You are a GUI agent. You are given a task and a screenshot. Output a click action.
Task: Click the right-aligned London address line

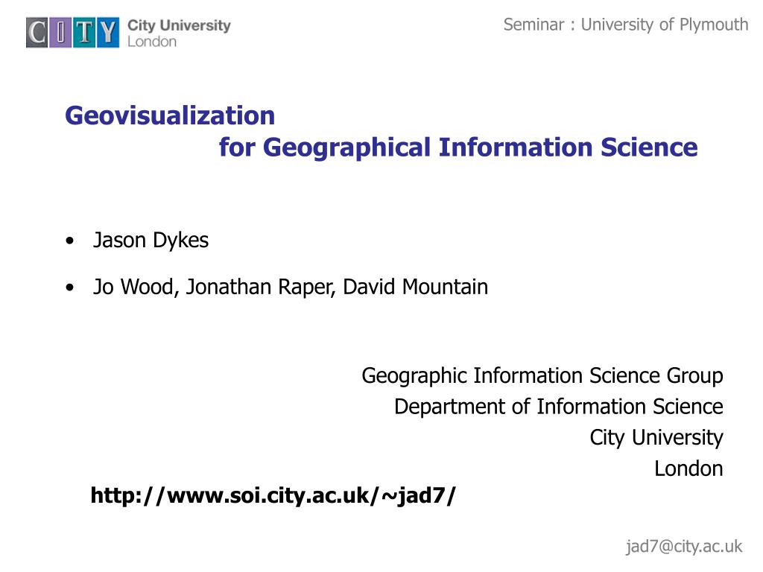coord(688,469)
